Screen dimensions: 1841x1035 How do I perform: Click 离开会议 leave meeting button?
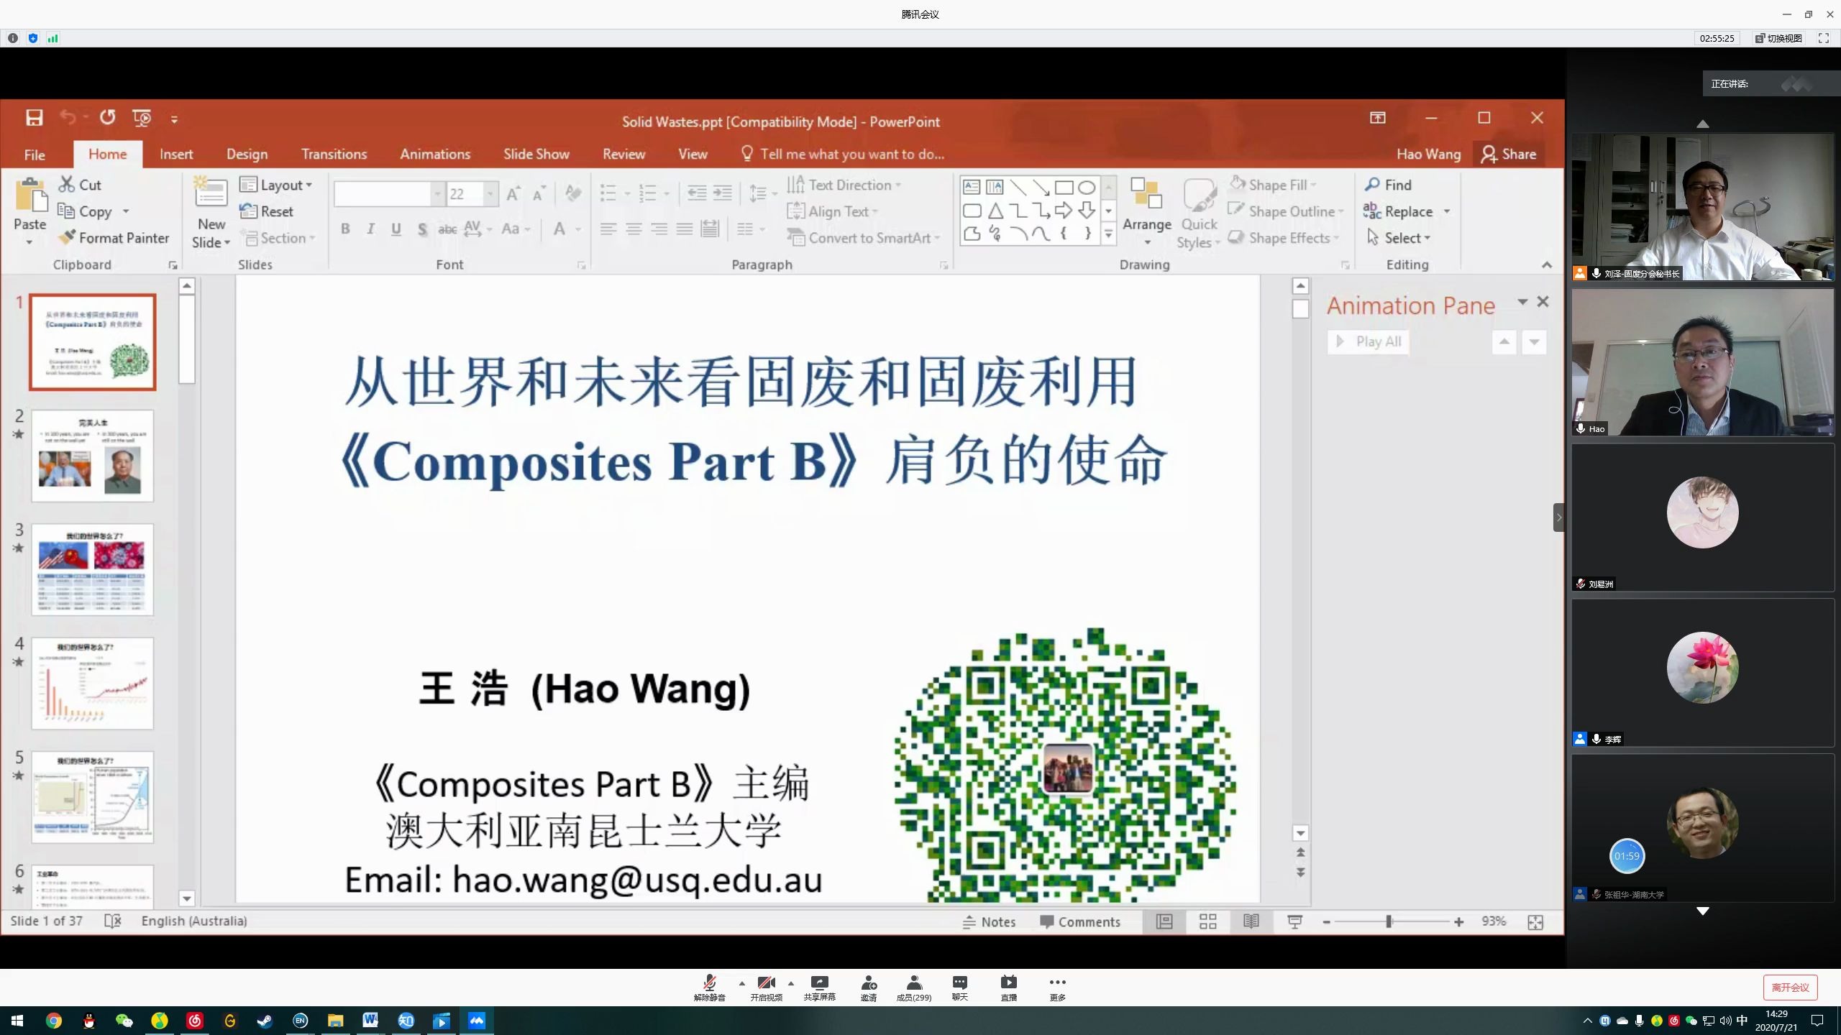coord(1790,988)
